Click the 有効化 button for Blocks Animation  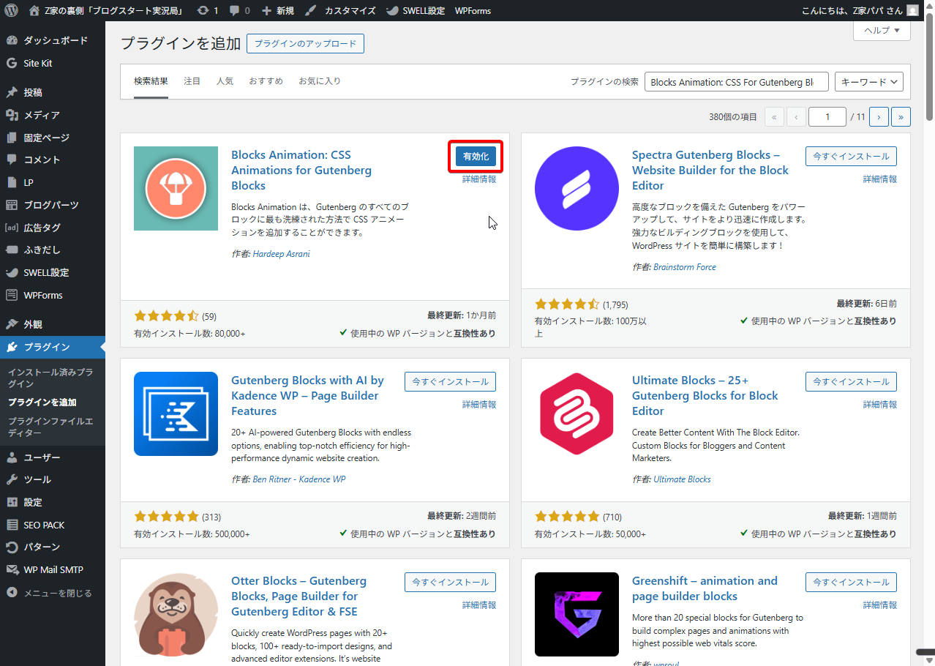(x=476, y=157)
